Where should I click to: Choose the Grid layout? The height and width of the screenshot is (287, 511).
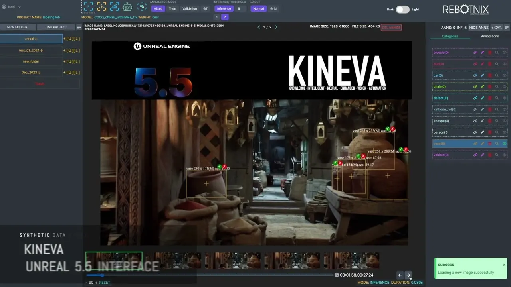click(273, 8)
